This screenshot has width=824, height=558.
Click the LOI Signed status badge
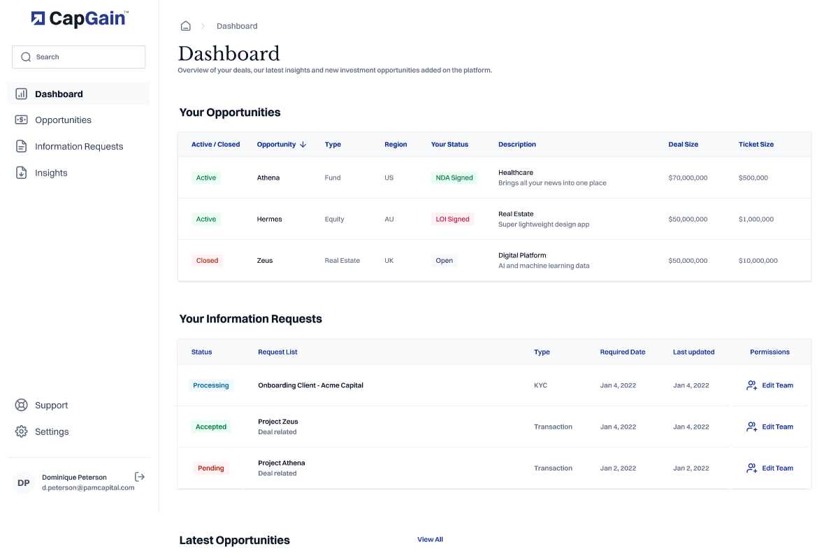coord(452,219)
